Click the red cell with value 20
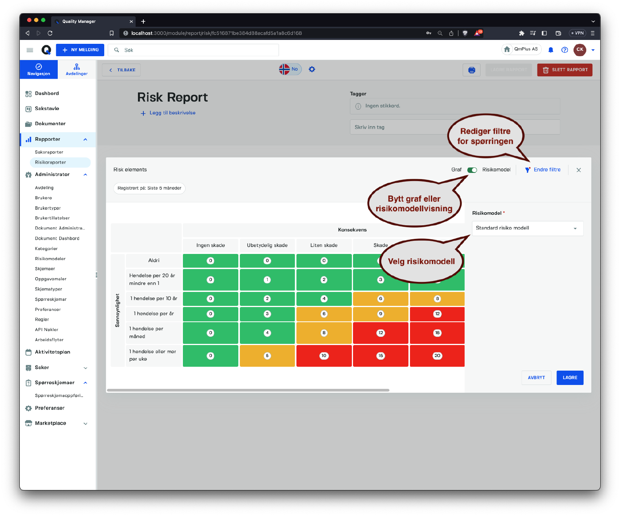The image size is (620, 516). (437, 356)
